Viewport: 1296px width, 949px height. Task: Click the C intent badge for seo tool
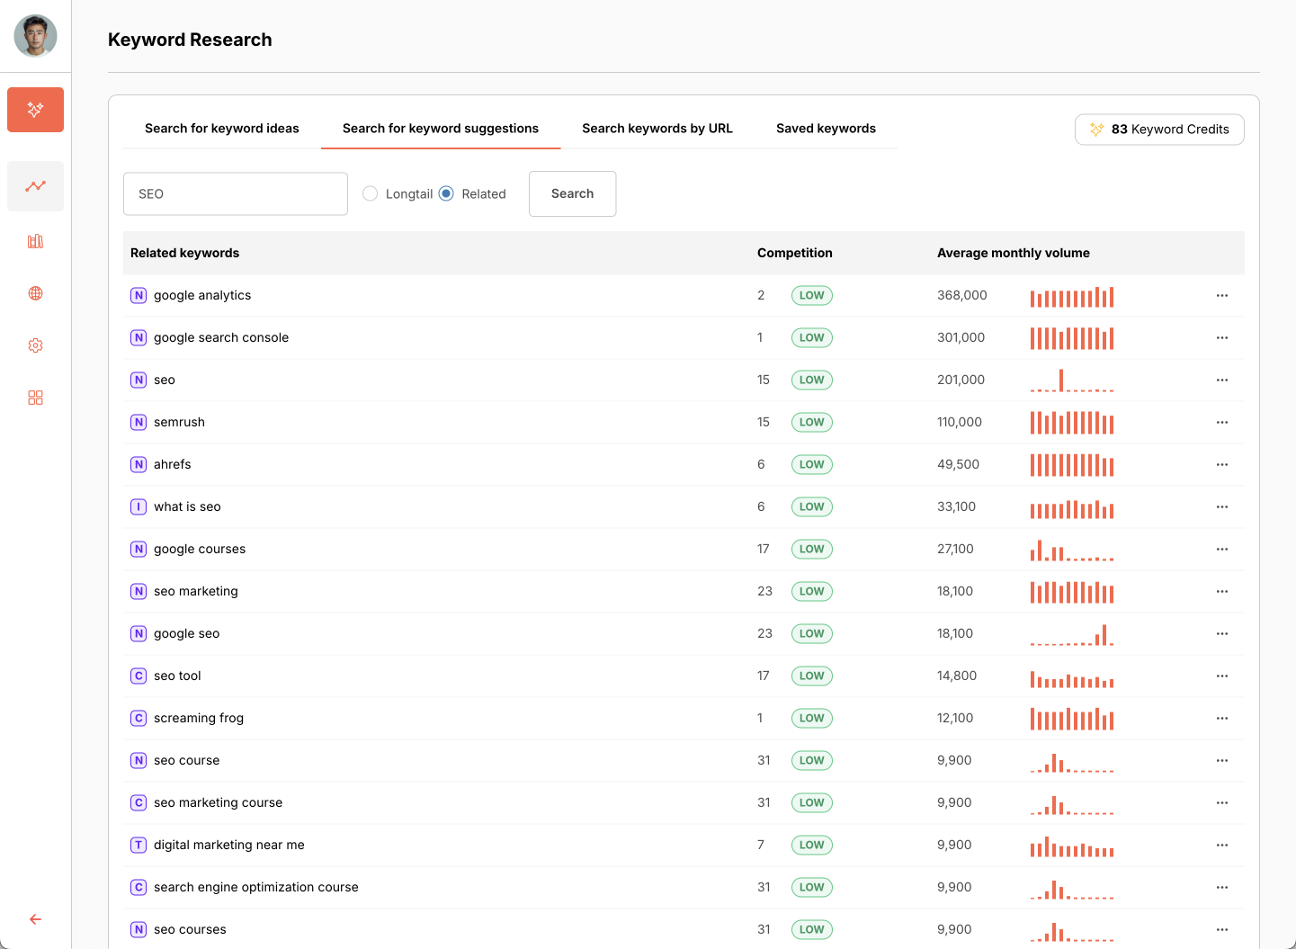(x=139, y=676)
